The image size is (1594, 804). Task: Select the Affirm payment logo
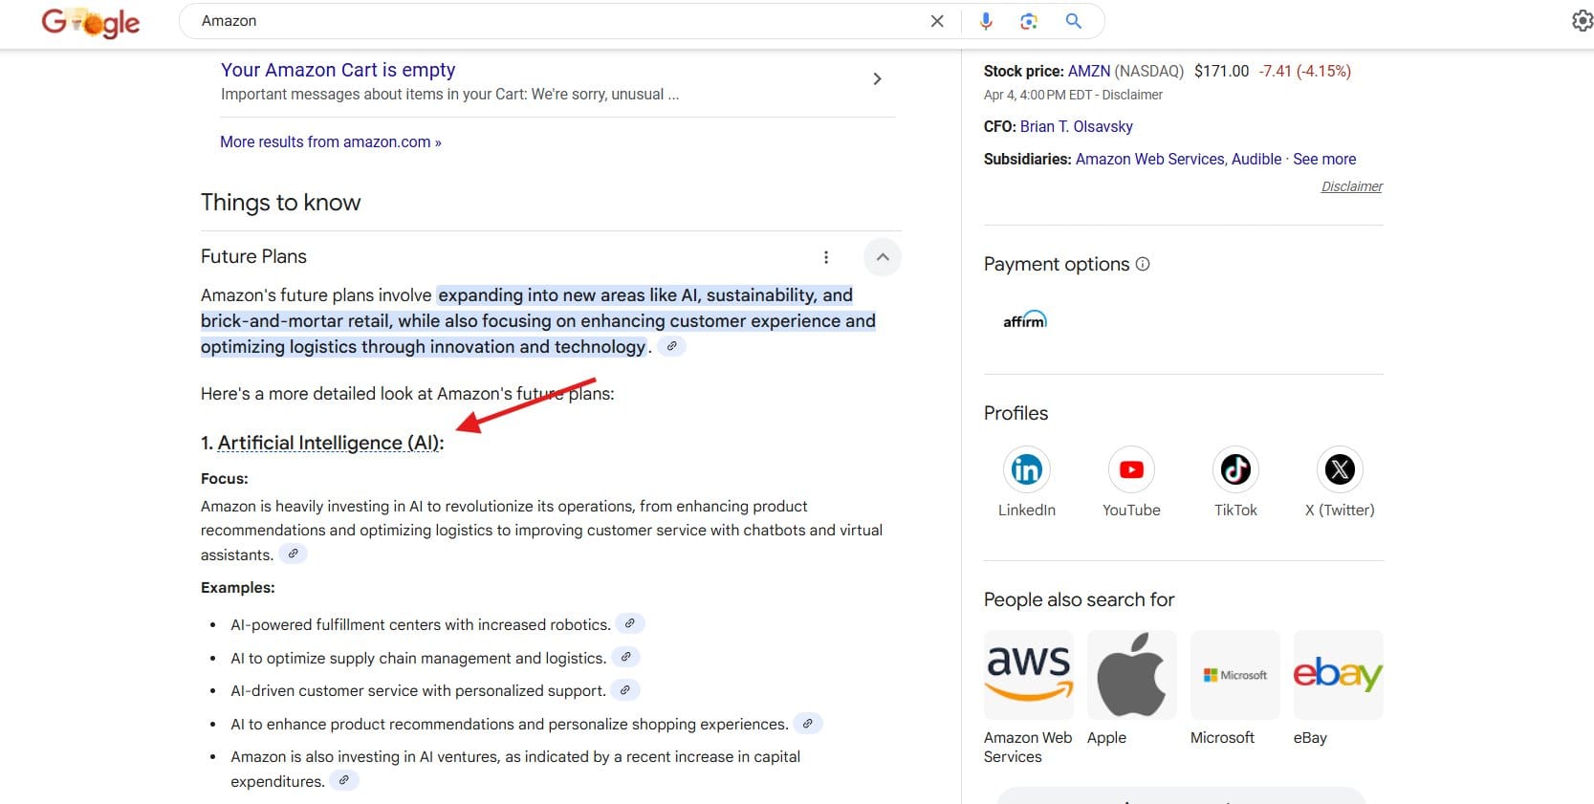(x=1025, y=320)
